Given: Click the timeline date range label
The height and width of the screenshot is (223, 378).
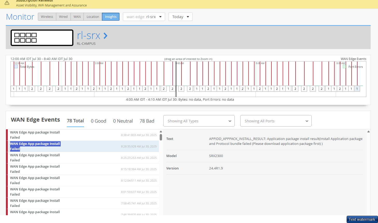Looking at the screenshot, I should 41,59.
